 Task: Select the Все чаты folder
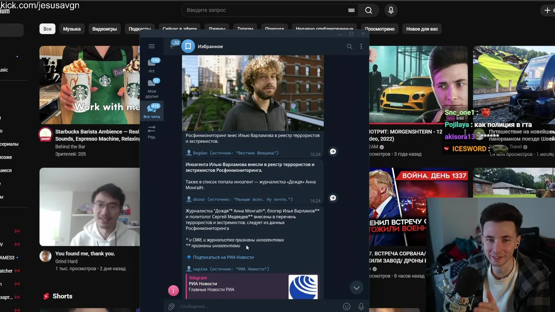click(152, 111)
